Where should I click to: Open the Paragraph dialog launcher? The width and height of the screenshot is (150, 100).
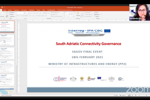62,18
